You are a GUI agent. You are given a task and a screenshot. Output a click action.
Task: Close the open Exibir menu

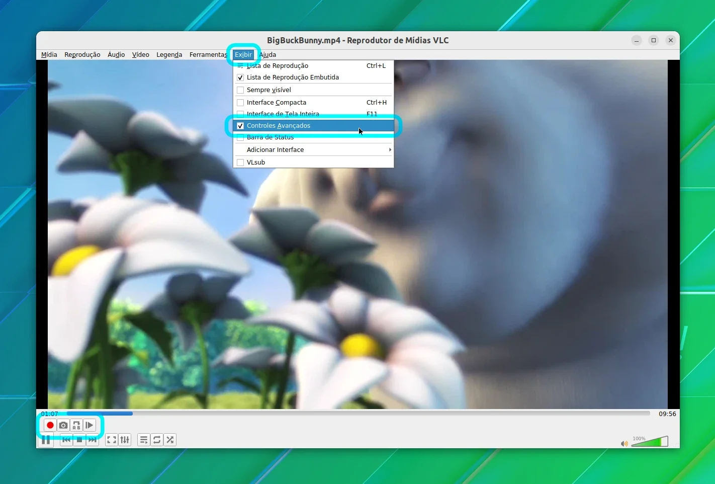point(243,54)
